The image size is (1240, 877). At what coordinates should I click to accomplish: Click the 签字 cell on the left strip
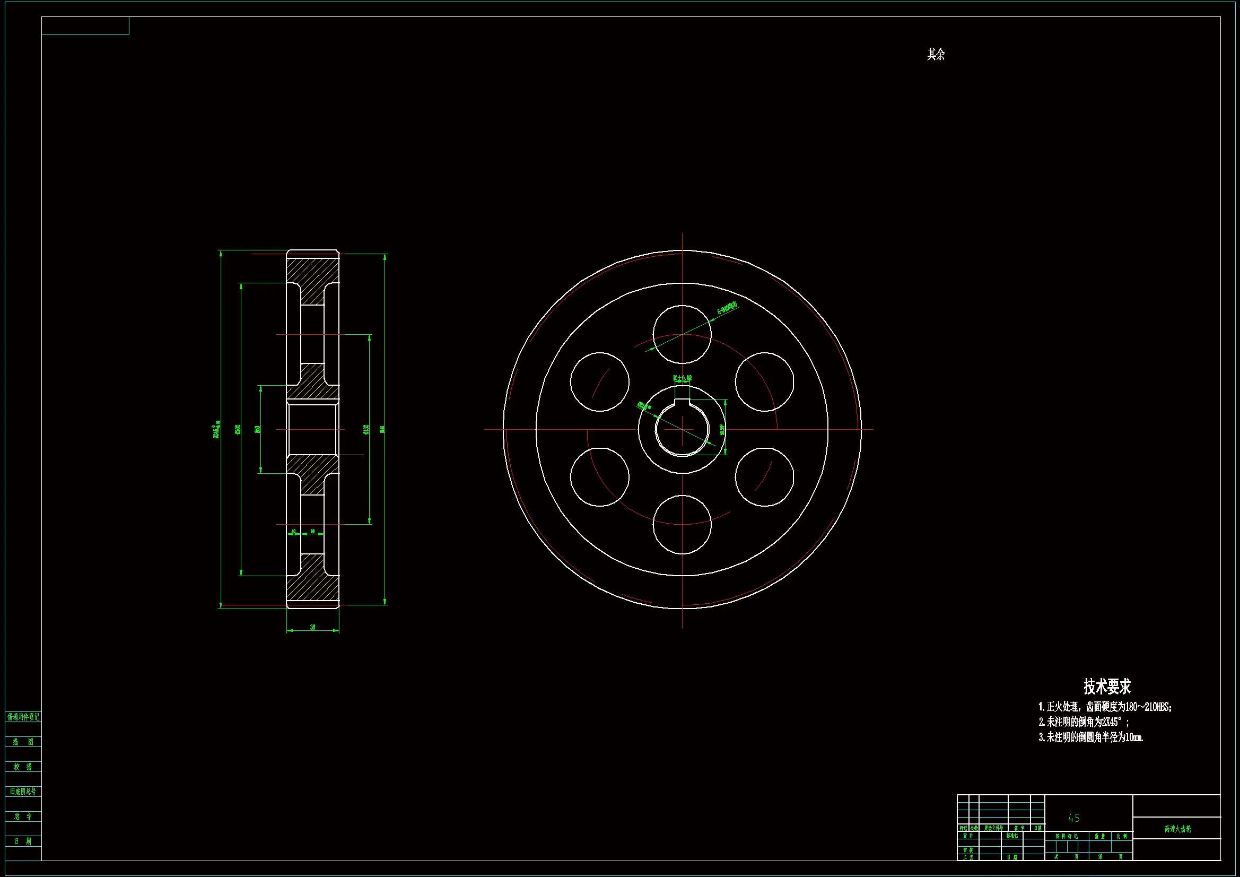[23, 817]
